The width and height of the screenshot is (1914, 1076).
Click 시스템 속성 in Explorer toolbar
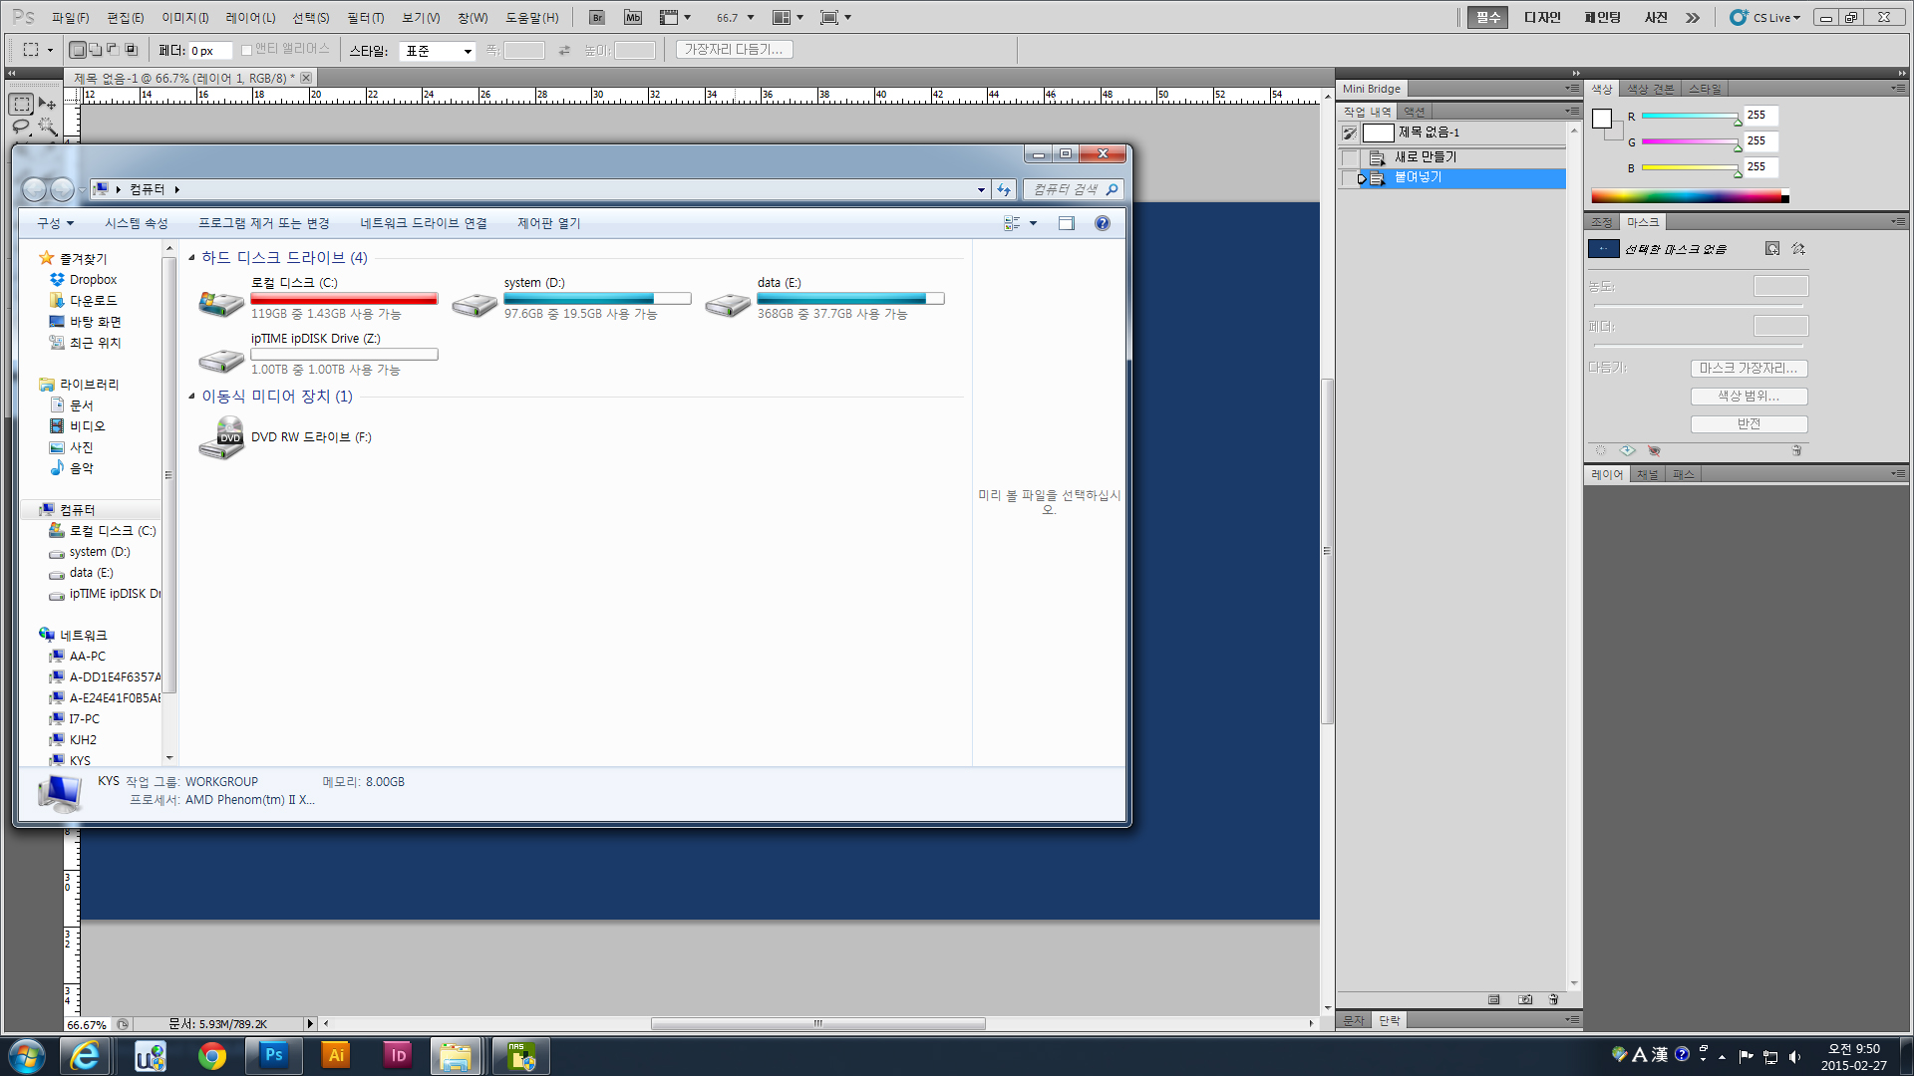click(x=137, y=223)
